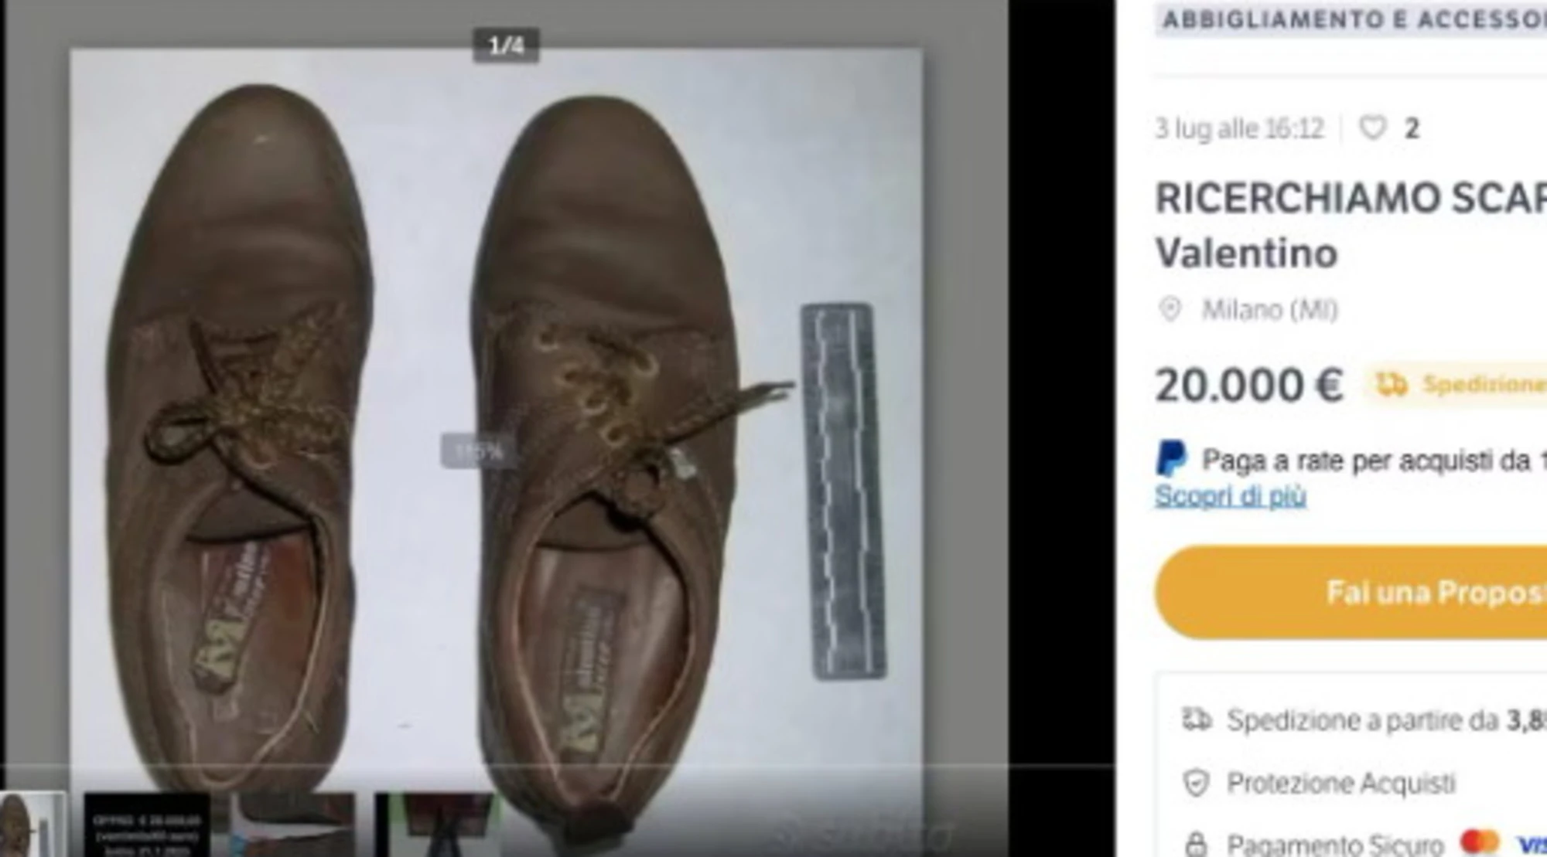The height and width of the screenshot is (857, 1547).
Task: Select the first shoe thumbnail
Action: 32,825
